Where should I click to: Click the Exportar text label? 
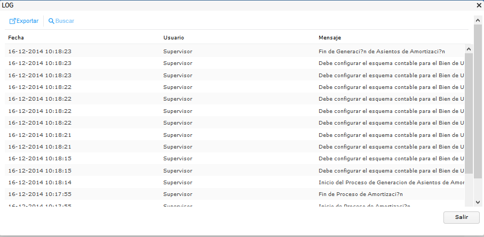27,21
